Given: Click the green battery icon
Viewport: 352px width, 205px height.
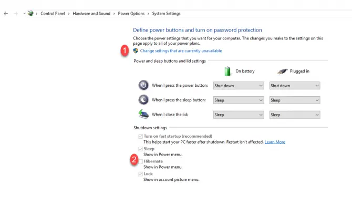Looking at the screenshot, I should point(227,71).
